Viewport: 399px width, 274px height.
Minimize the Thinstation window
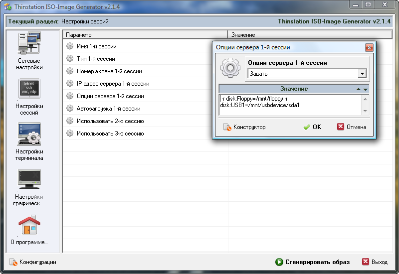click(356, 4)
